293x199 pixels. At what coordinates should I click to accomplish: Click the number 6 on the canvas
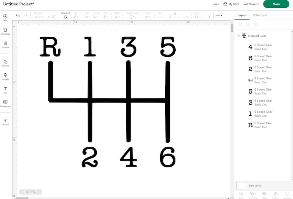pos(168,157)
